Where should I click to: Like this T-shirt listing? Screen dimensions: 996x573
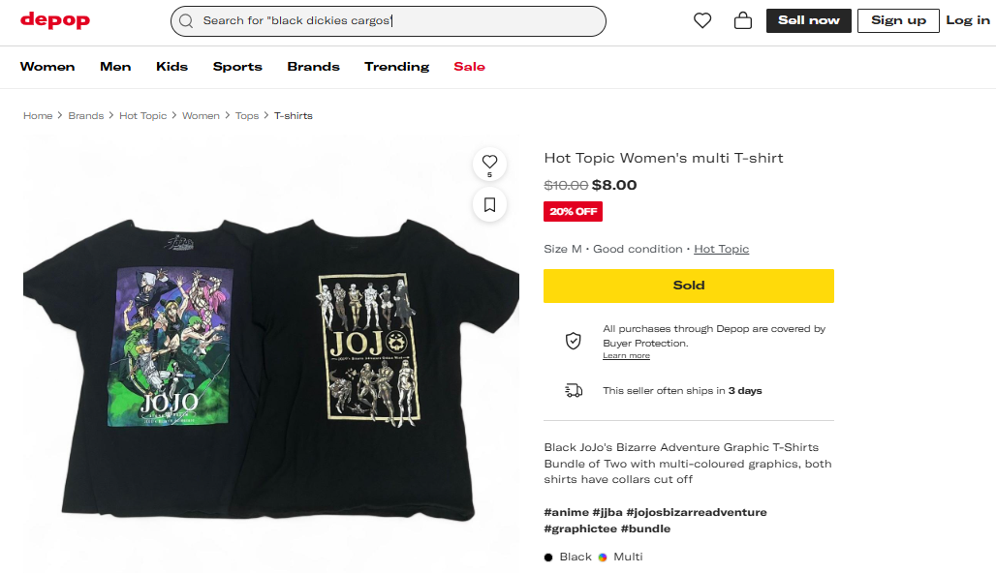489,162
